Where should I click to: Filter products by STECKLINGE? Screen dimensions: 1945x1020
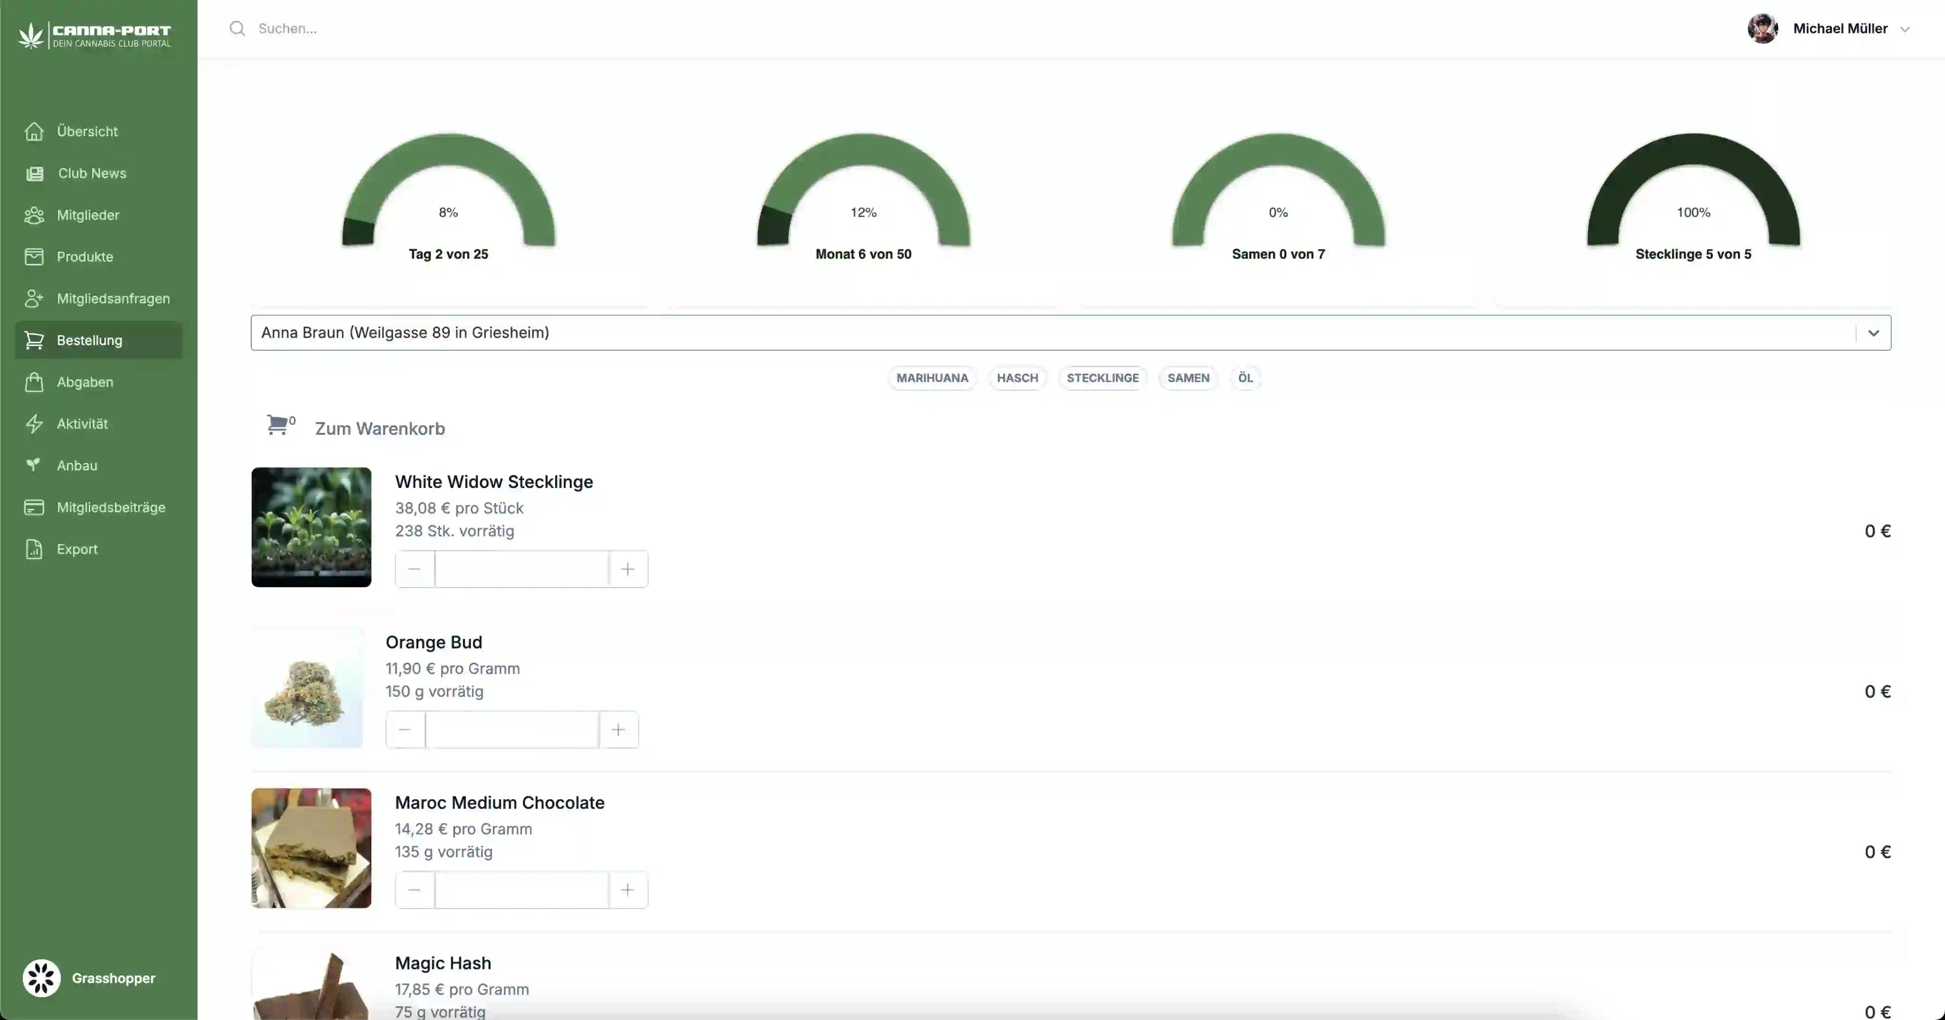[x=1102, y=378]
